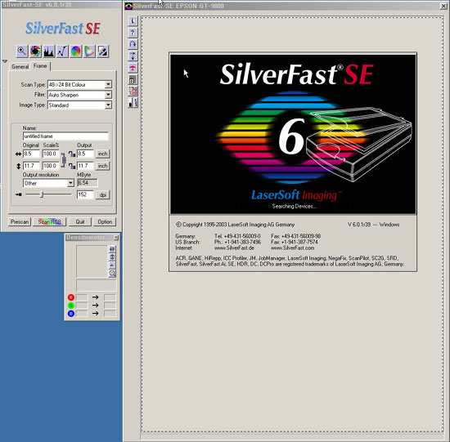Viewport: 450px width, 442px height.
Task: Click the bottom black-white bar icon in preview toolbar
Action: point(133,103)
